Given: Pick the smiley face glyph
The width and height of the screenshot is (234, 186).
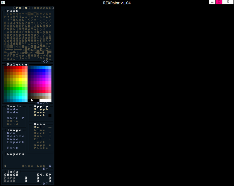Looking at the screenshot, I should pyautogui.click(x=8, y=14).
